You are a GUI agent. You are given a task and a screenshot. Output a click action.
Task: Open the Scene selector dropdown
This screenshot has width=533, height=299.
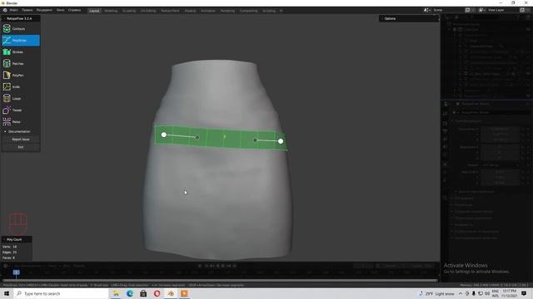[426, 10]
